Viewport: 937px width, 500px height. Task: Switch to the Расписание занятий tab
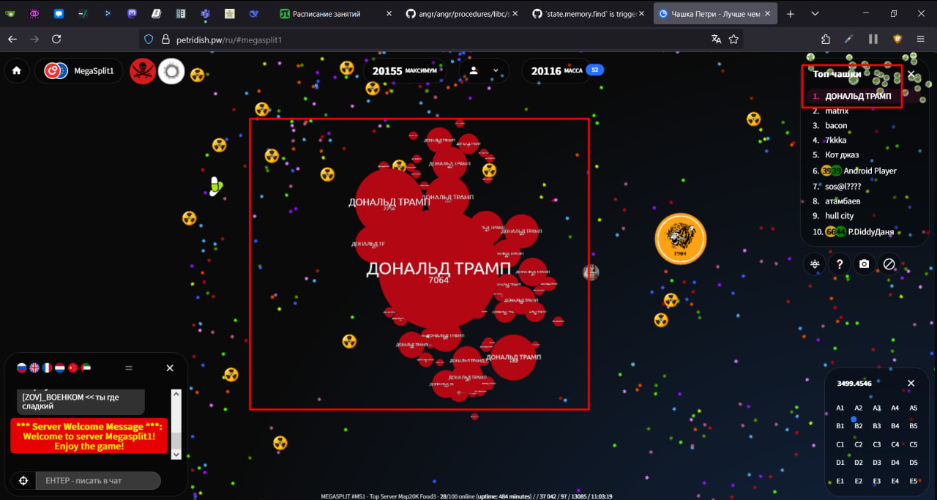pos(329,14)
